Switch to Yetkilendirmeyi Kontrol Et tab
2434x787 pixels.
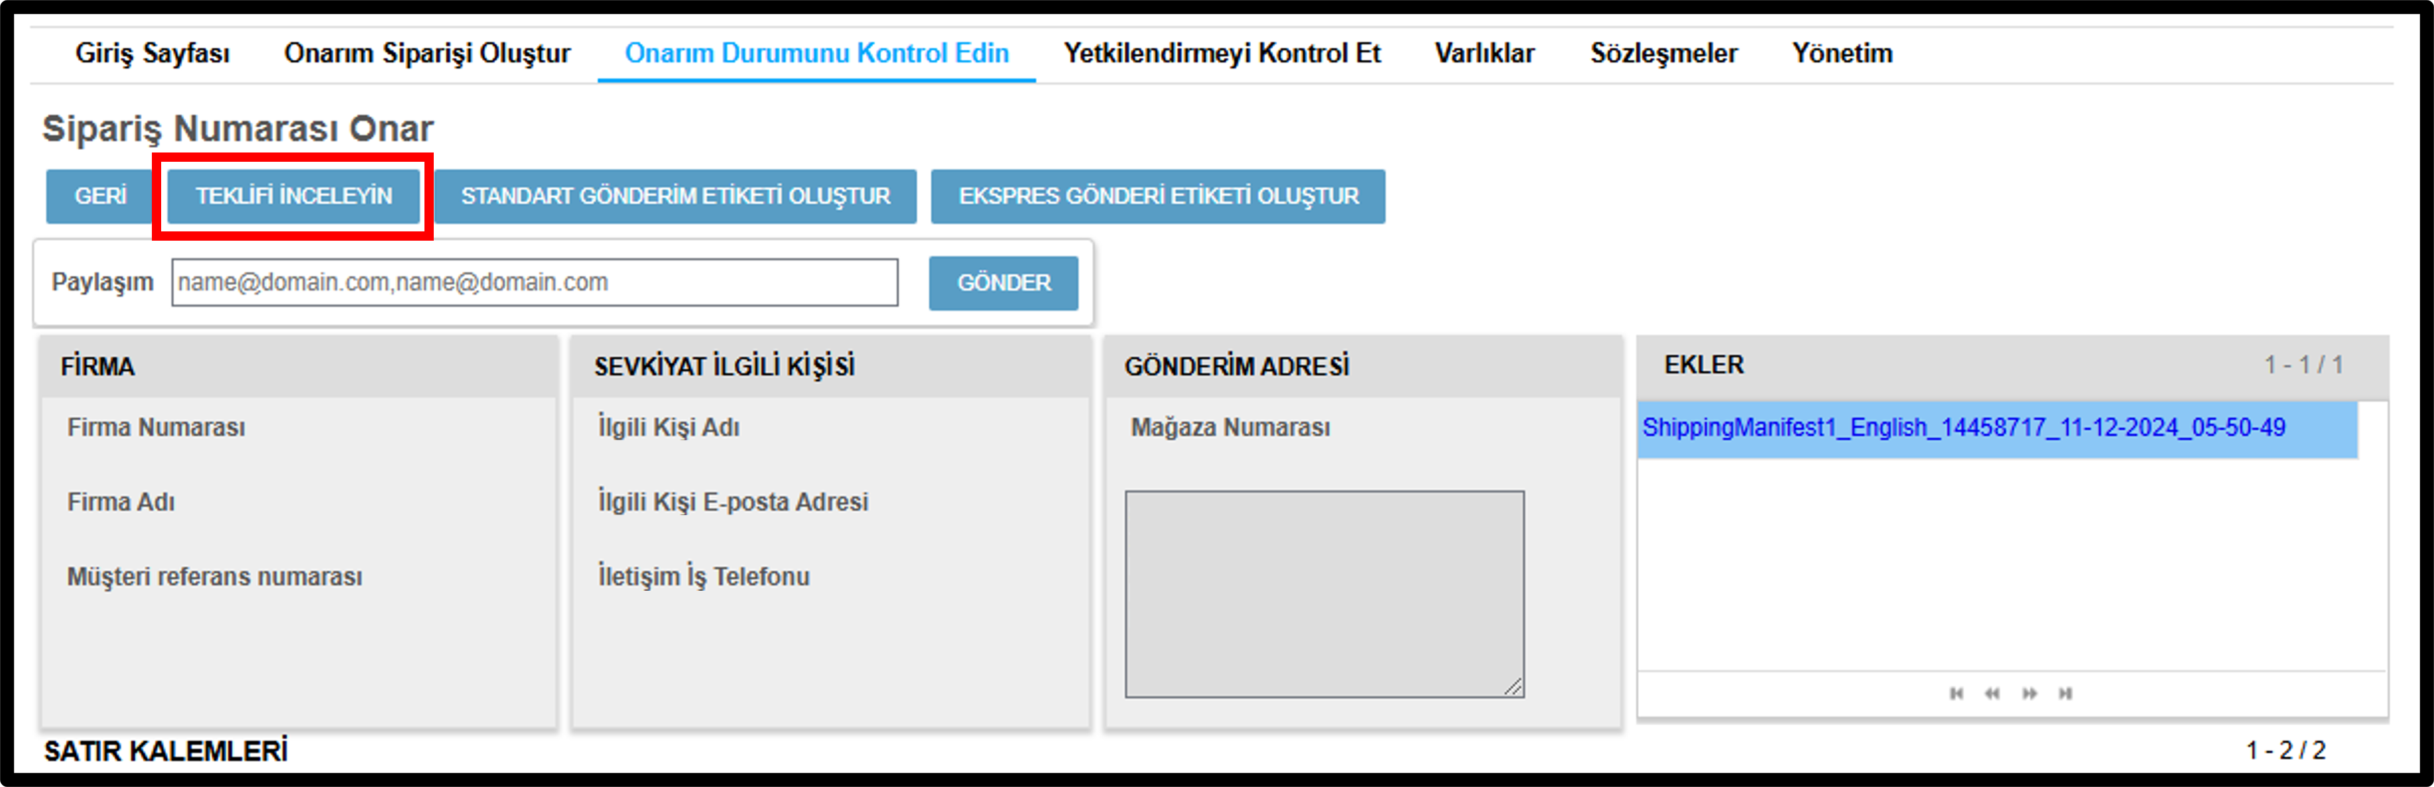pyautogui.click(x=1222, y=54)
